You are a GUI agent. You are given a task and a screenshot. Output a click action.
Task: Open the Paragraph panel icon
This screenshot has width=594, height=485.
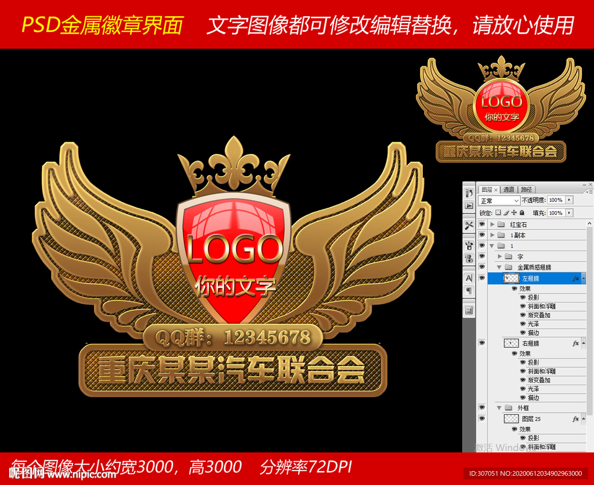[x=469, y=291]
